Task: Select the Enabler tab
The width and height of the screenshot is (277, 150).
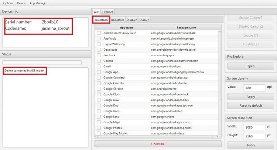Action: coord(144,20)
